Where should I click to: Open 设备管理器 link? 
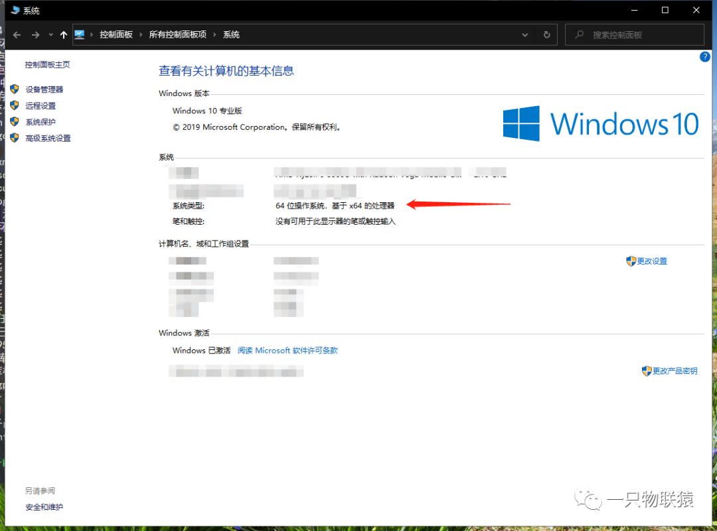44,89
